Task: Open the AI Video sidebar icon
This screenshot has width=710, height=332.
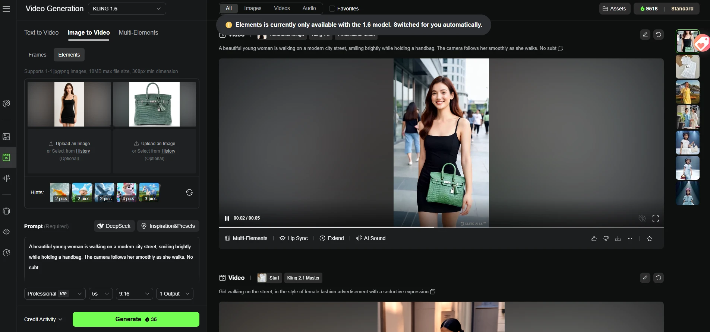Action: [6, 157]
